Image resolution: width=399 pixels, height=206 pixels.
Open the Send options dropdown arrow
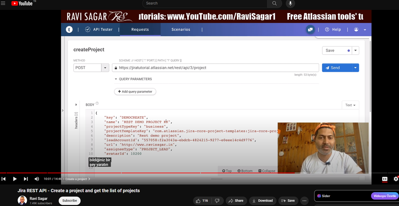(x=355, y=67)
